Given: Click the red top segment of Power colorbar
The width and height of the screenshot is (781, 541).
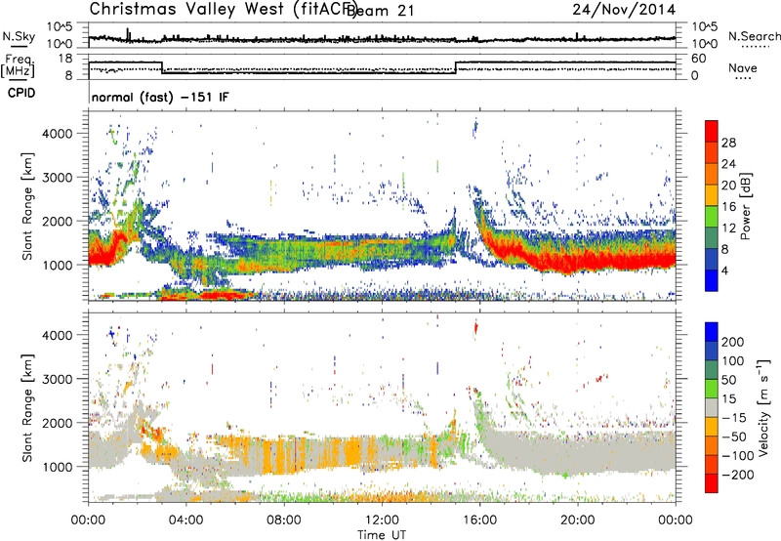Looking at the screenshot, I should tap(712, 131).
